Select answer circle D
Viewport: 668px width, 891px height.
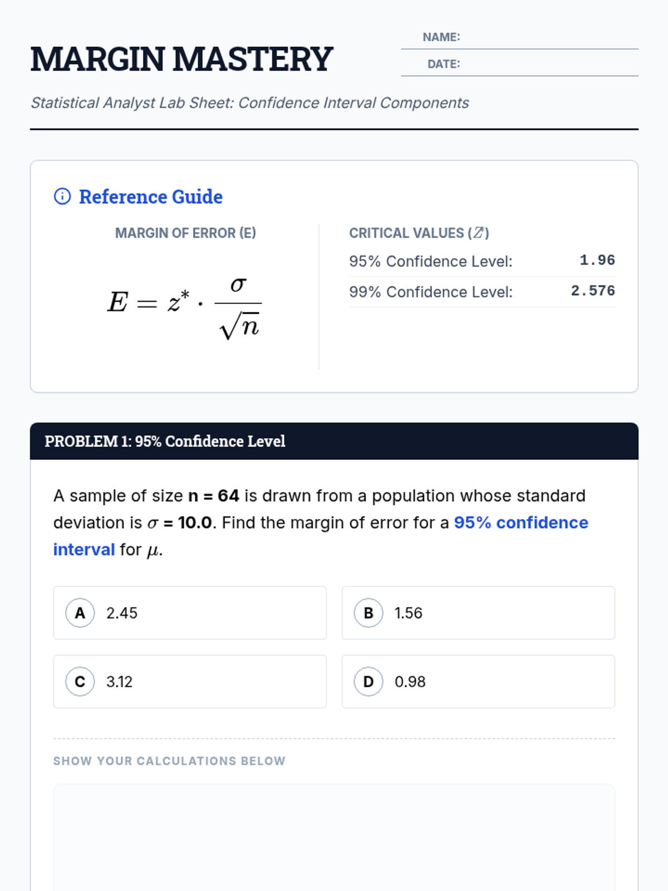pos(368,682)
